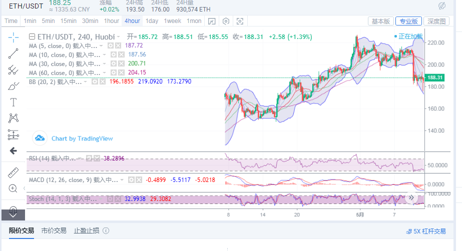The image size is (462, 251).
Task: Select the trend line drawing tool
Action: pyautogui.click(x=14, y=53)
